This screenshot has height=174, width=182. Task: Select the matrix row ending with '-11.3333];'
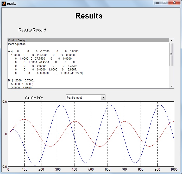point(49,73)
